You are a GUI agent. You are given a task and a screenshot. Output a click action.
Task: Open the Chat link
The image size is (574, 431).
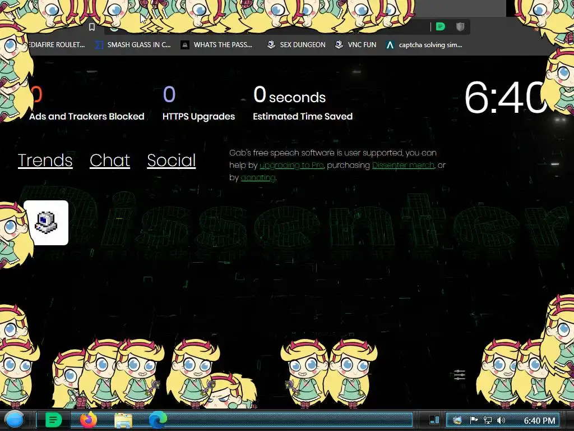click(x=110, y=161)
